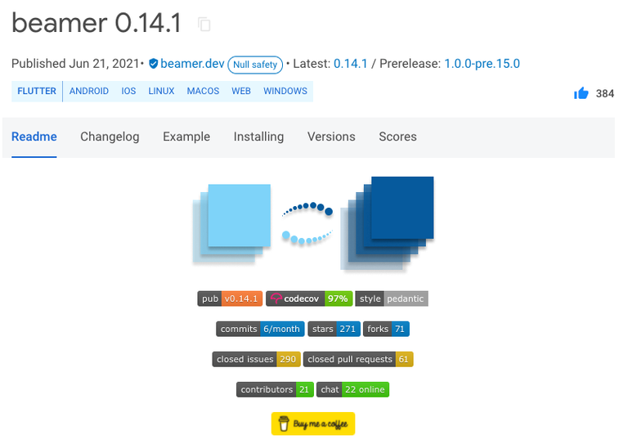
Task: Click the verified publisher shield icon
Action: [x=153, y=64]
